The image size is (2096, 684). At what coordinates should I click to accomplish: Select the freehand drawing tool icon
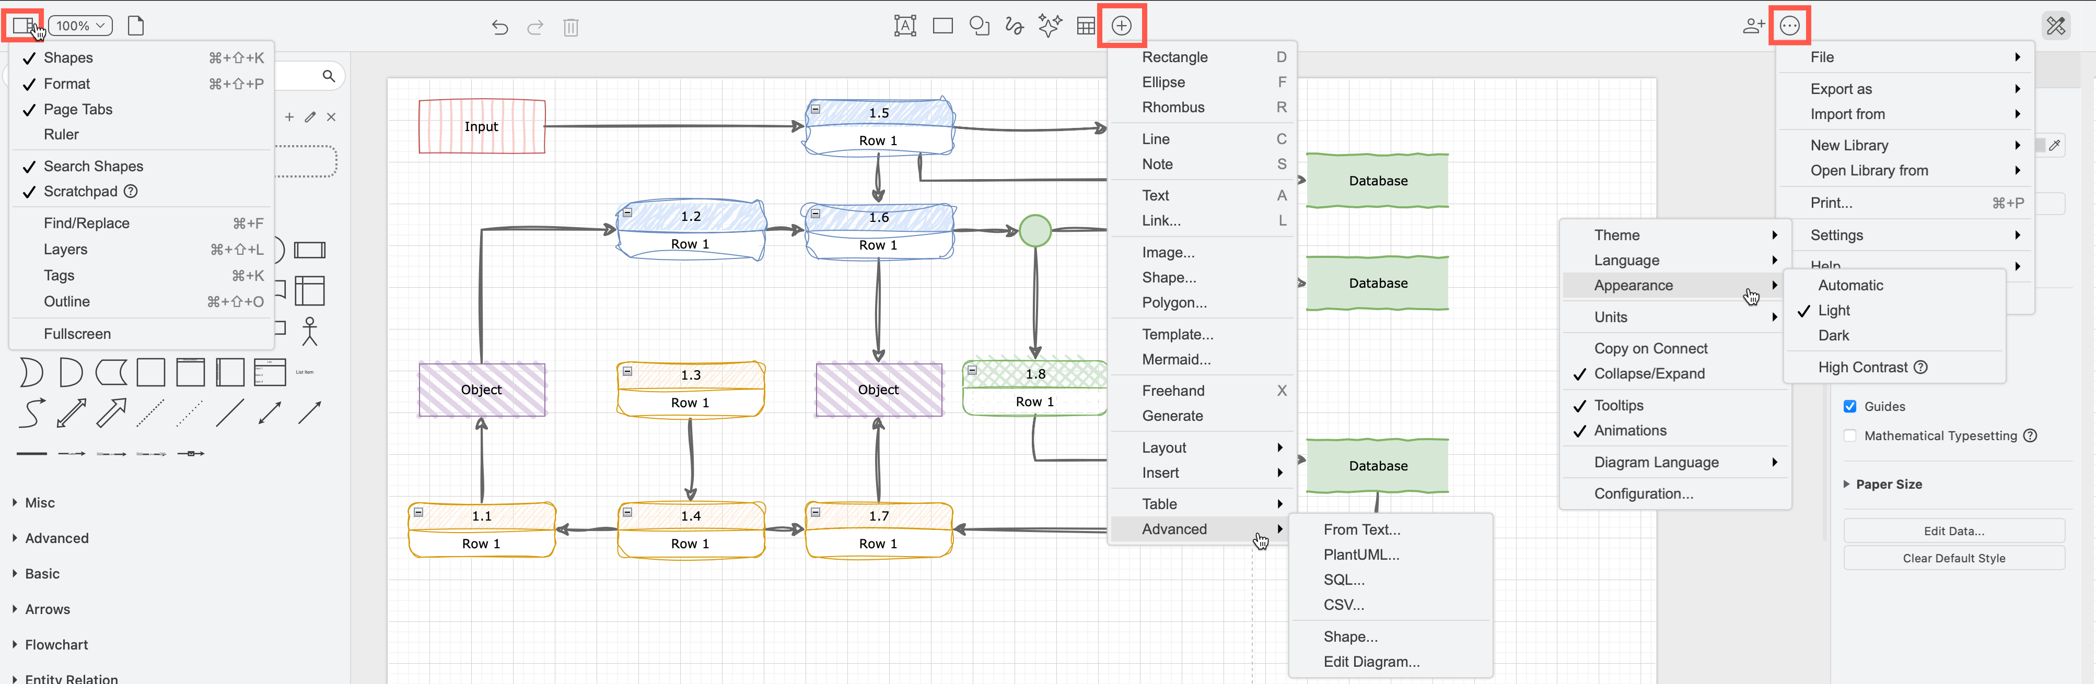click(x=1014, y=26)
